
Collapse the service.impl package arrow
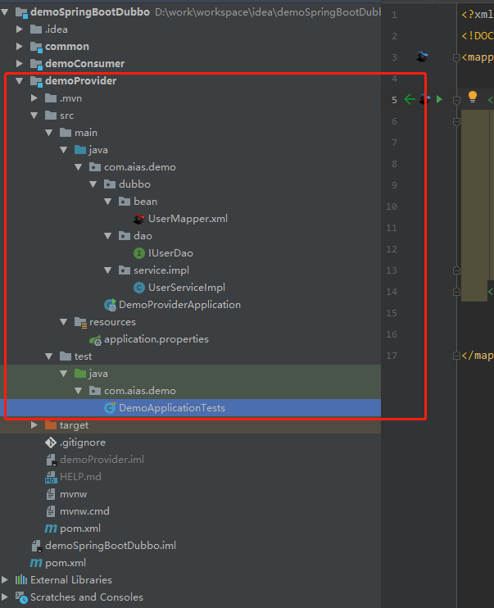(108, 270)
